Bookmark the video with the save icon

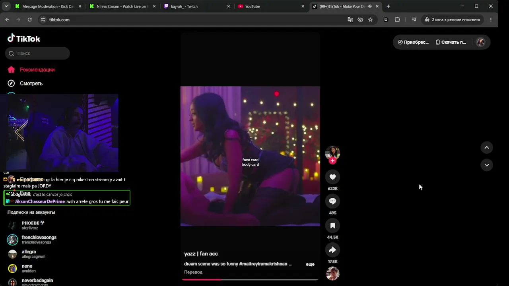332,226
